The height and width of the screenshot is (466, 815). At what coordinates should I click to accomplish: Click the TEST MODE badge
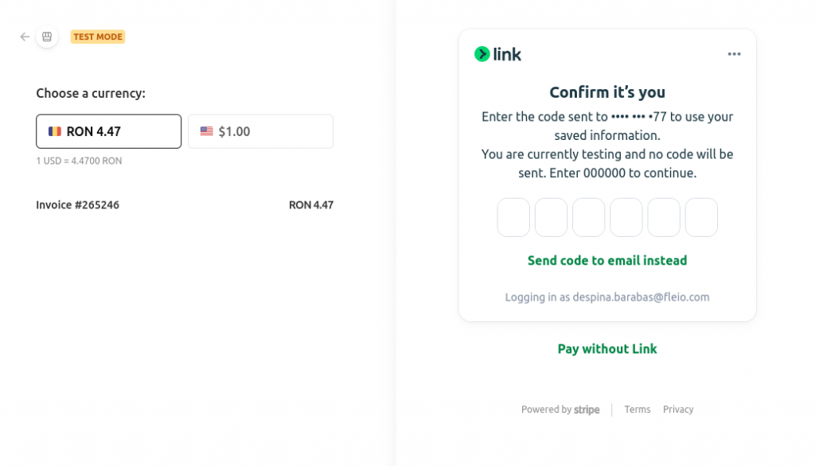coord(98,37)
